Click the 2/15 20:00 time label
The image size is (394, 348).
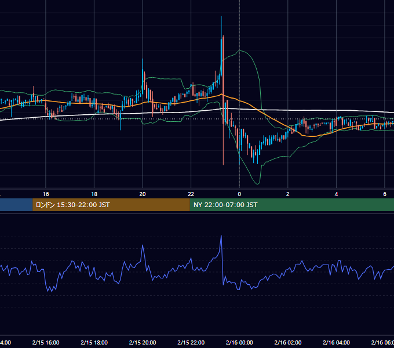(143, 342)
